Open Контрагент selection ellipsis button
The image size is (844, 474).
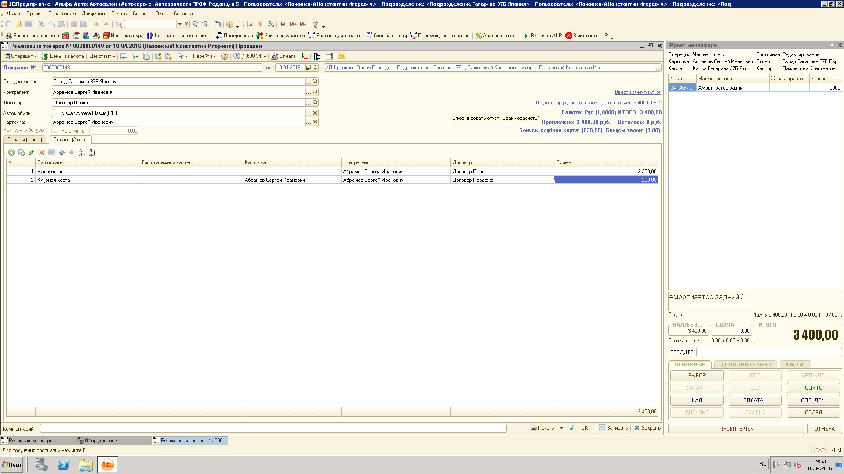tap(309, 92)
